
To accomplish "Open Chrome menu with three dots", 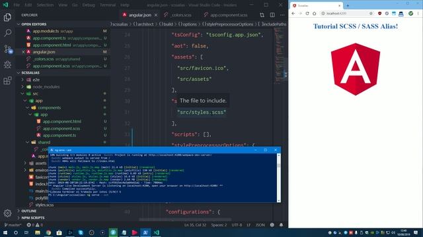I will click(x=418, y=13).
